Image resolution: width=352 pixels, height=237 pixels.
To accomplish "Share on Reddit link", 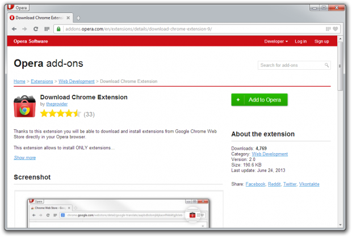I will [274, 184].
